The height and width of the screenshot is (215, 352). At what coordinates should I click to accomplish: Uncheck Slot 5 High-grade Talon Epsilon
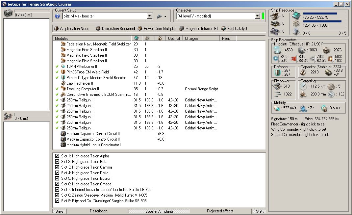coord(57,178)
